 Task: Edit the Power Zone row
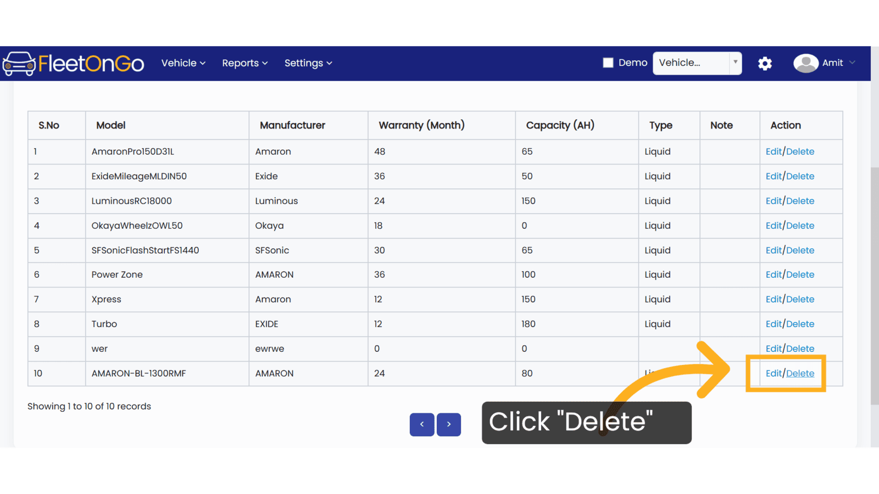(x=774, y=274)
